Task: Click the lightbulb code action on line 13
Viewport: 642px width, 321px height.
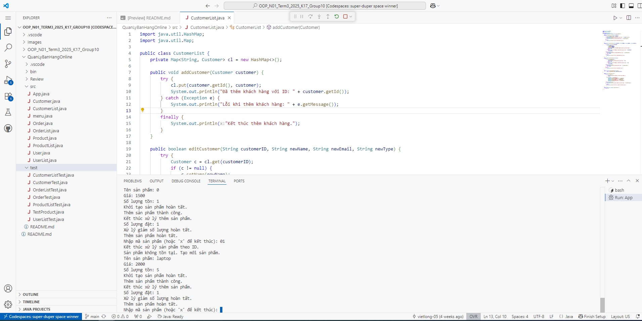Action: pos(142,110)
